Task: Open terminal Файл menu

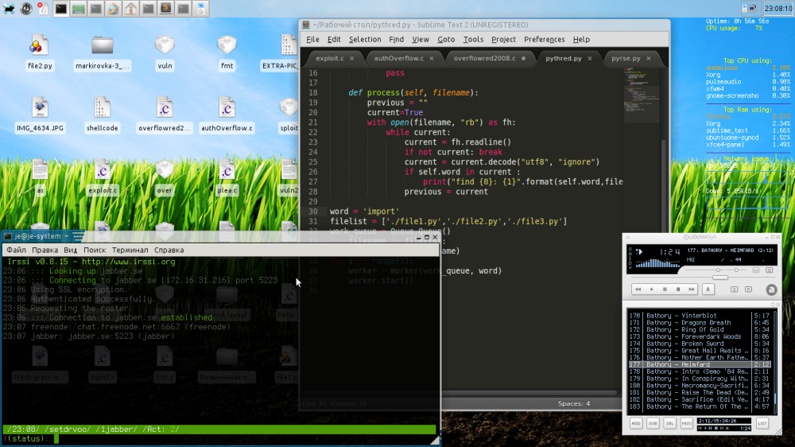Action: pos(16,250)
